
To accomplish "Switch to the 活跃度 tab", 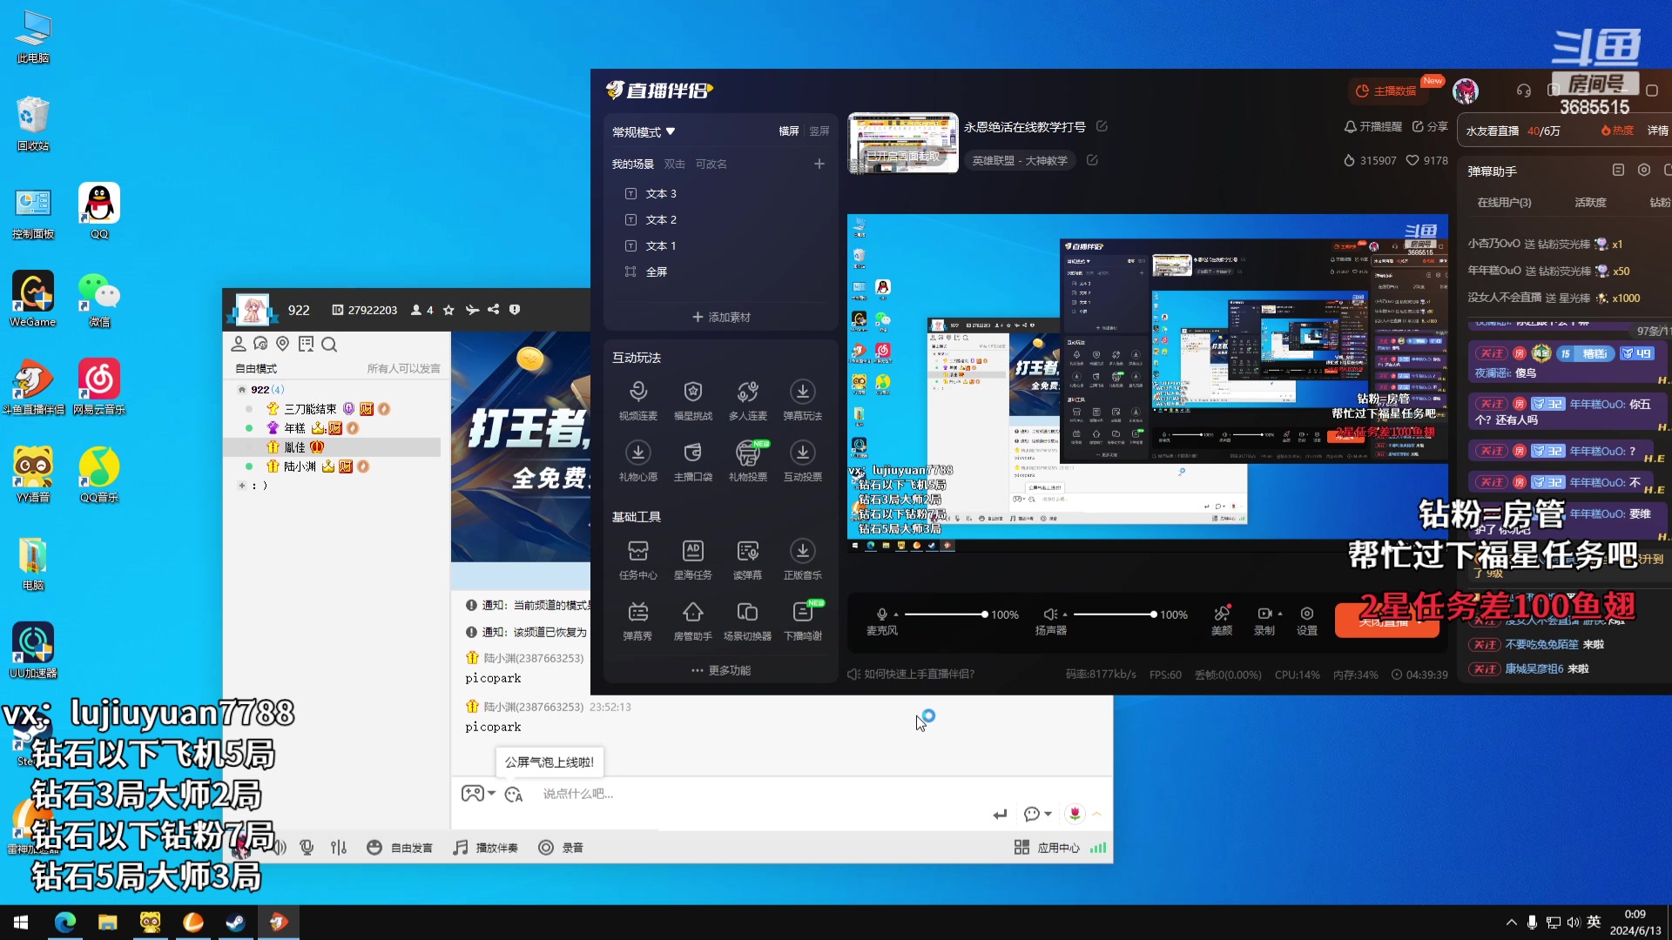I will [x=1590, y=203].
